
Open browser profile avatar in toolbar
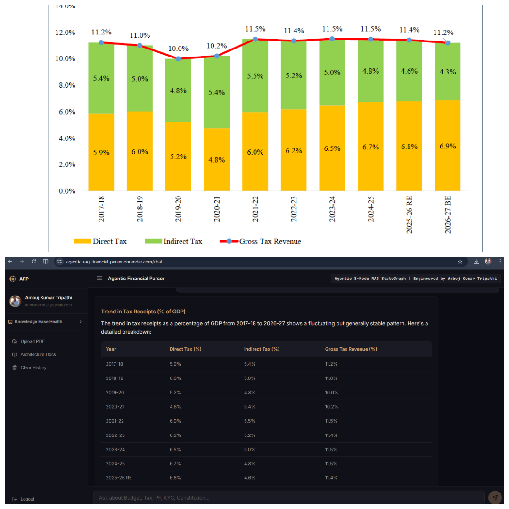[x=488, y=261]
